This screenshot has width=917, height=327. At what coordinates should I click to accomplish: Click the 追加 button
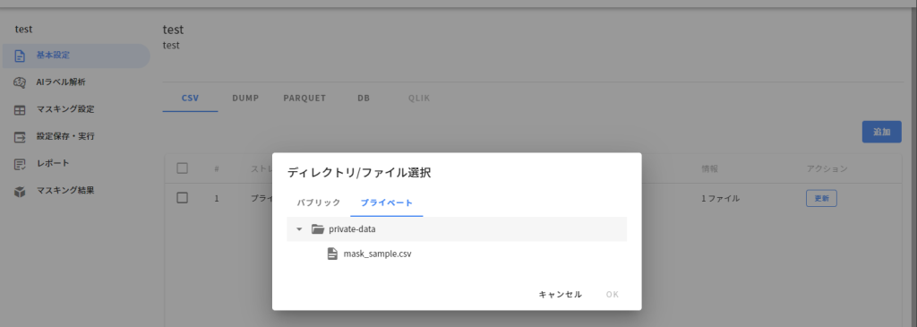pyautogui.click(x=881, y=133)
